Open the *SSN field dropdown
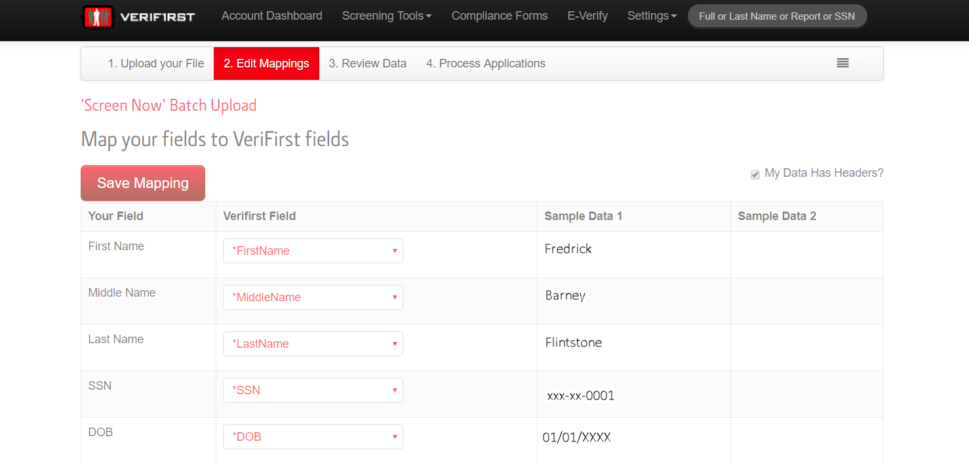 coord(313,390)
